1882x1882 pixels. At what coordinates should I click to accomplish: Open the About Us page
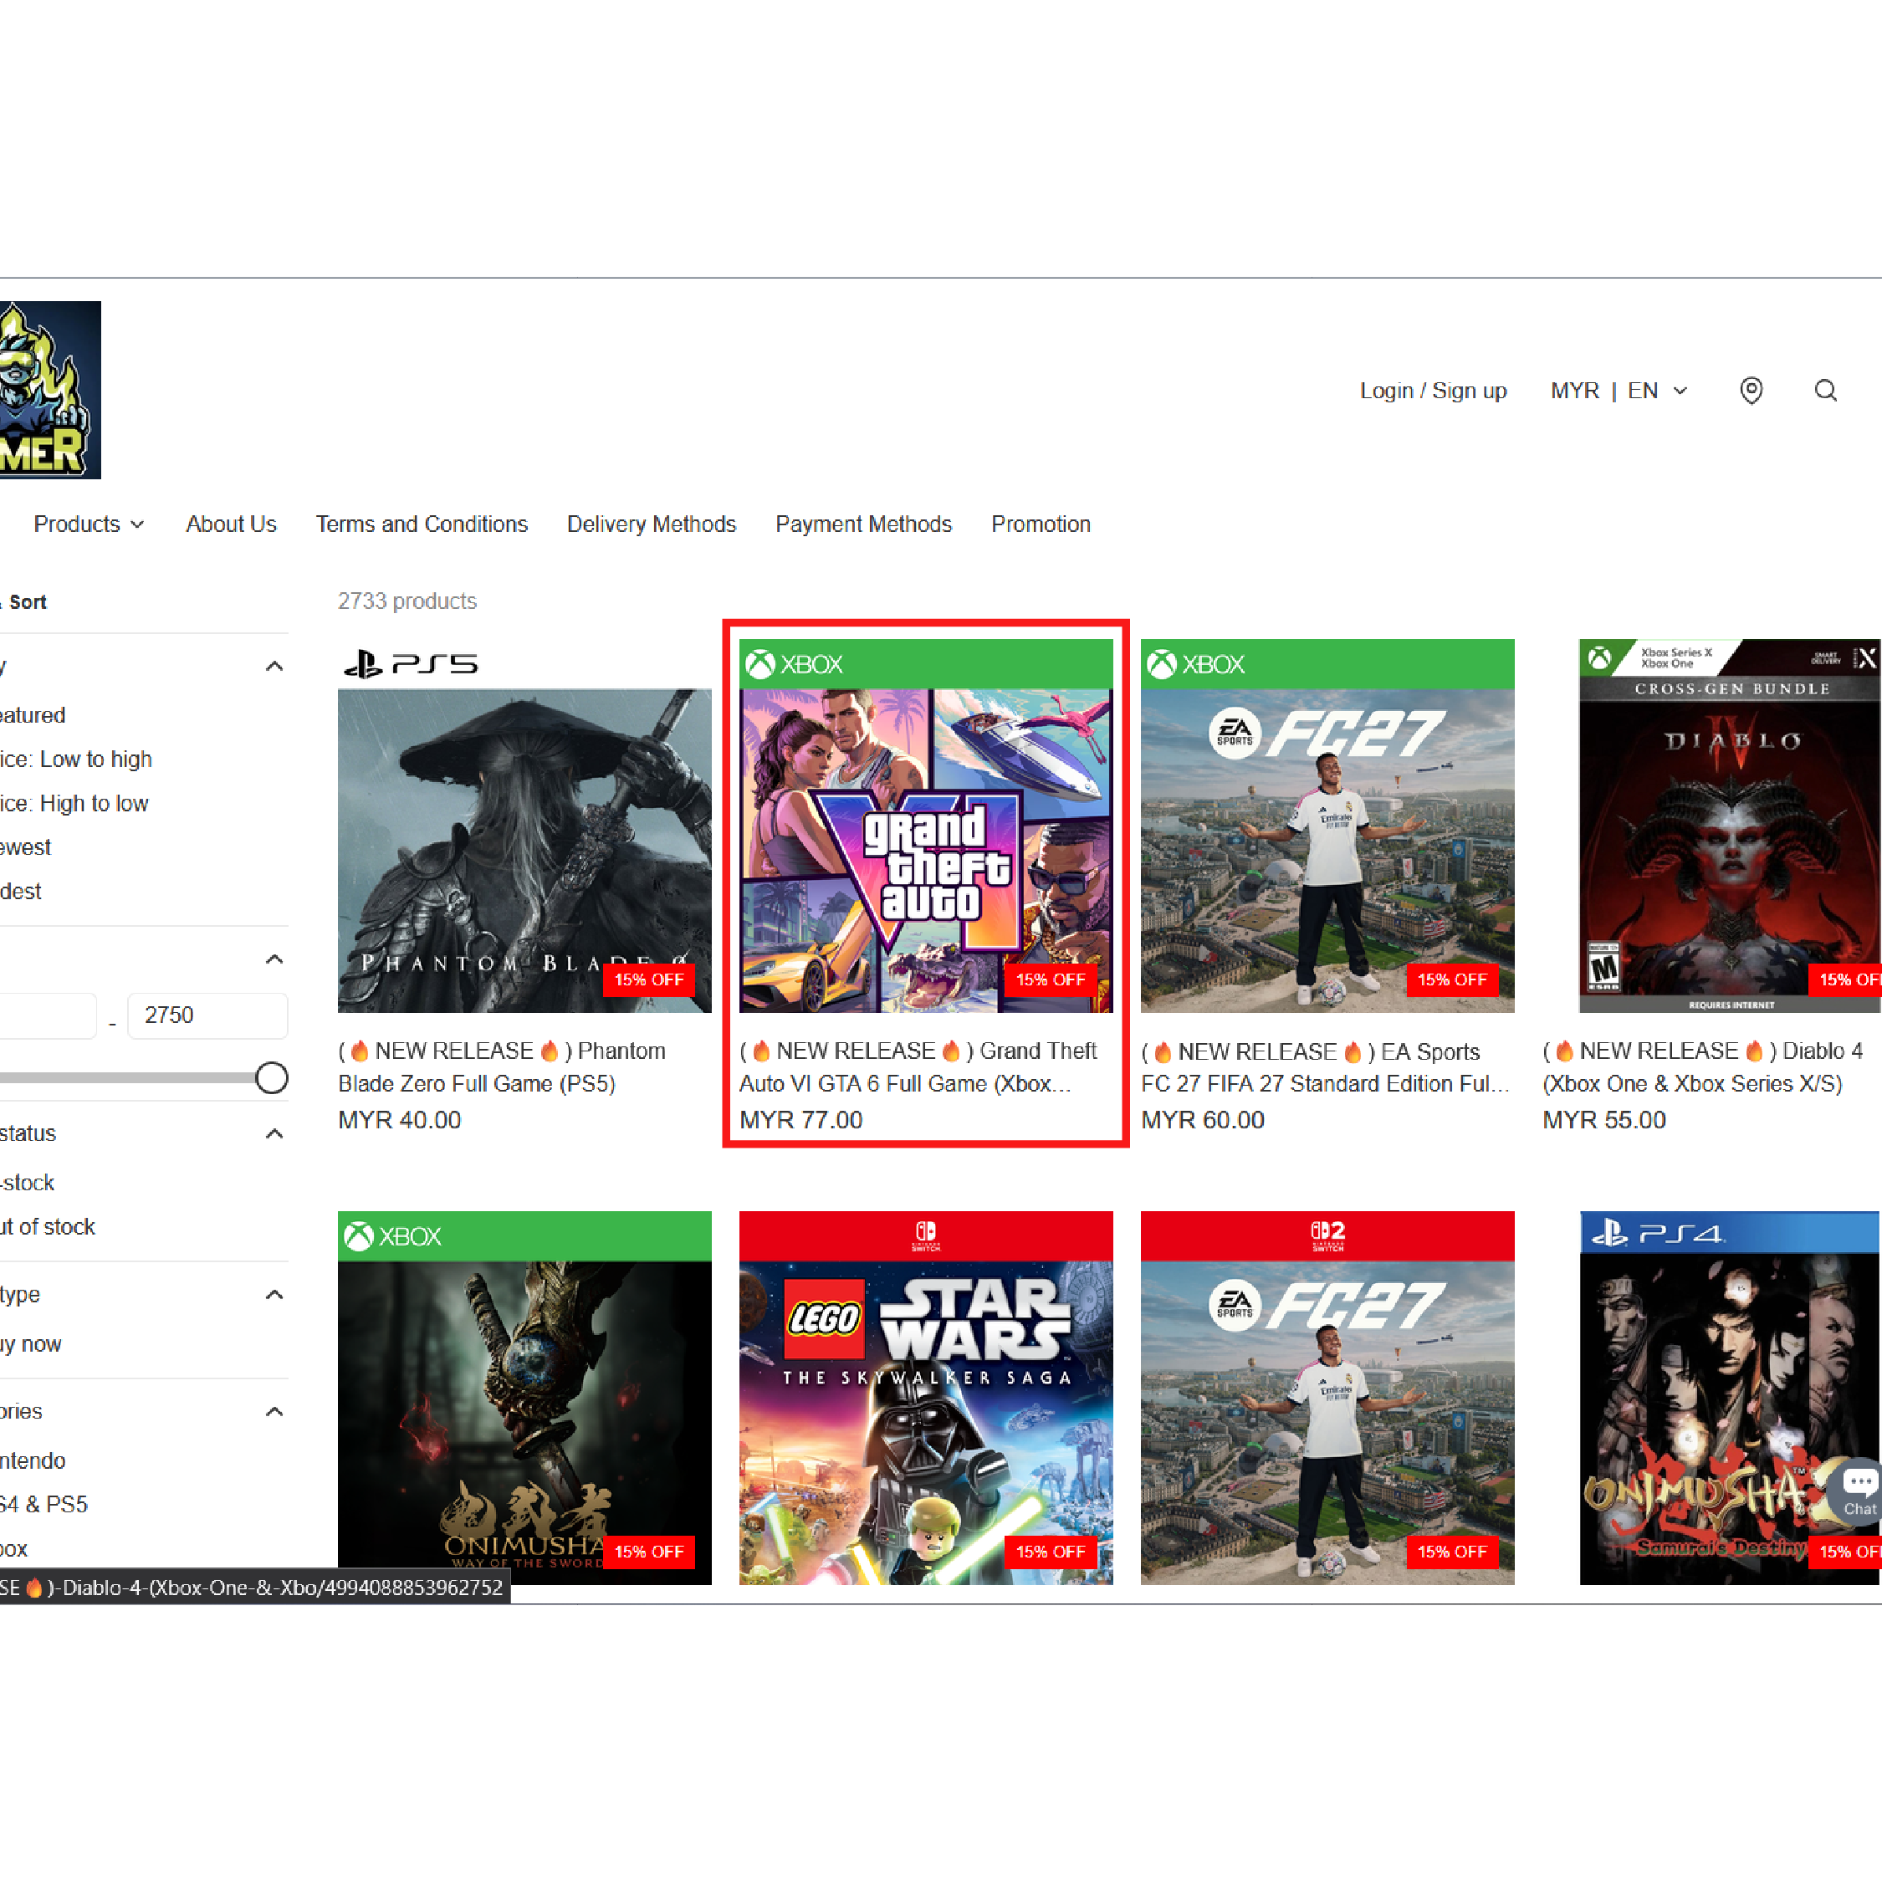click(x=231, y=524)
